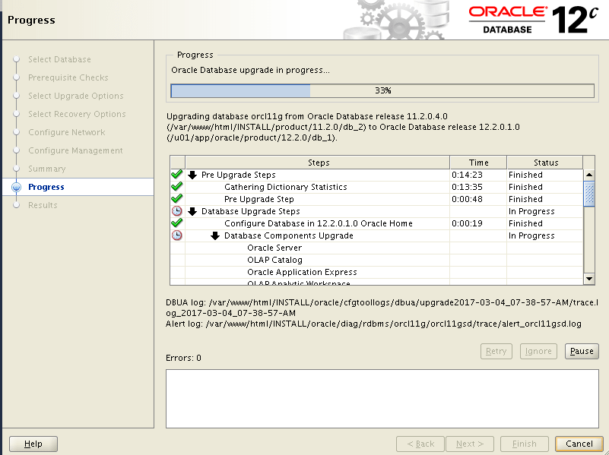The height and width of the screenshot is (455, 609).
Task: Click the Gathering Dictionary Statistics step text
Action: [x=285, y=187]
